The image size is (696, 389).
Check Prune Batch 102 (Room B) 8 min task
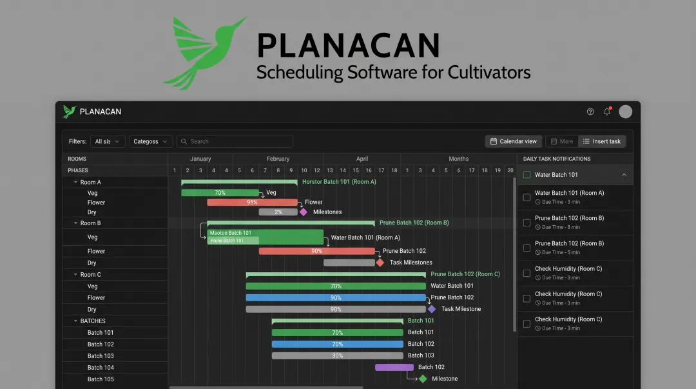click(x=527, y=223)
